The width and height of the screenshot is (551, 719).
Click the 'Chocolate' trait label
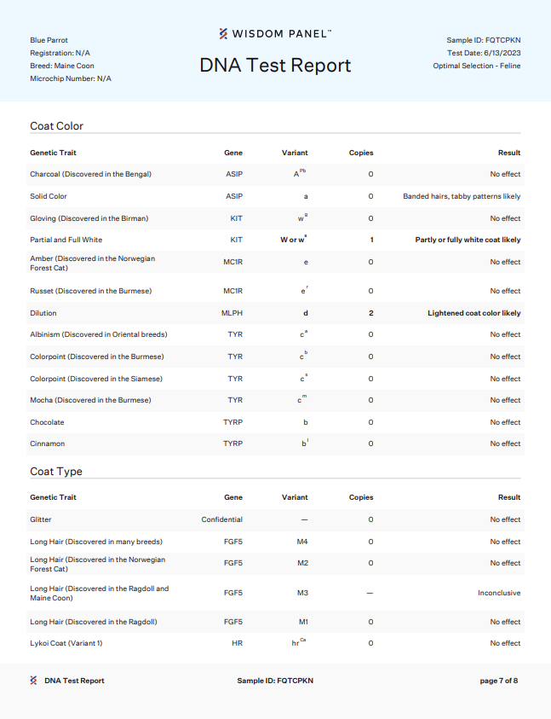[47, 422]
